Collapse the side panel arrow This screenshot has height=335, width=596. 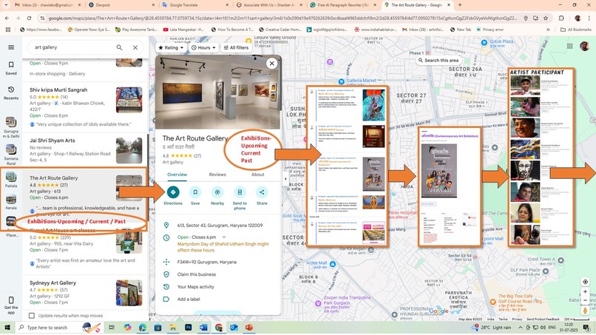coord(285,179)
